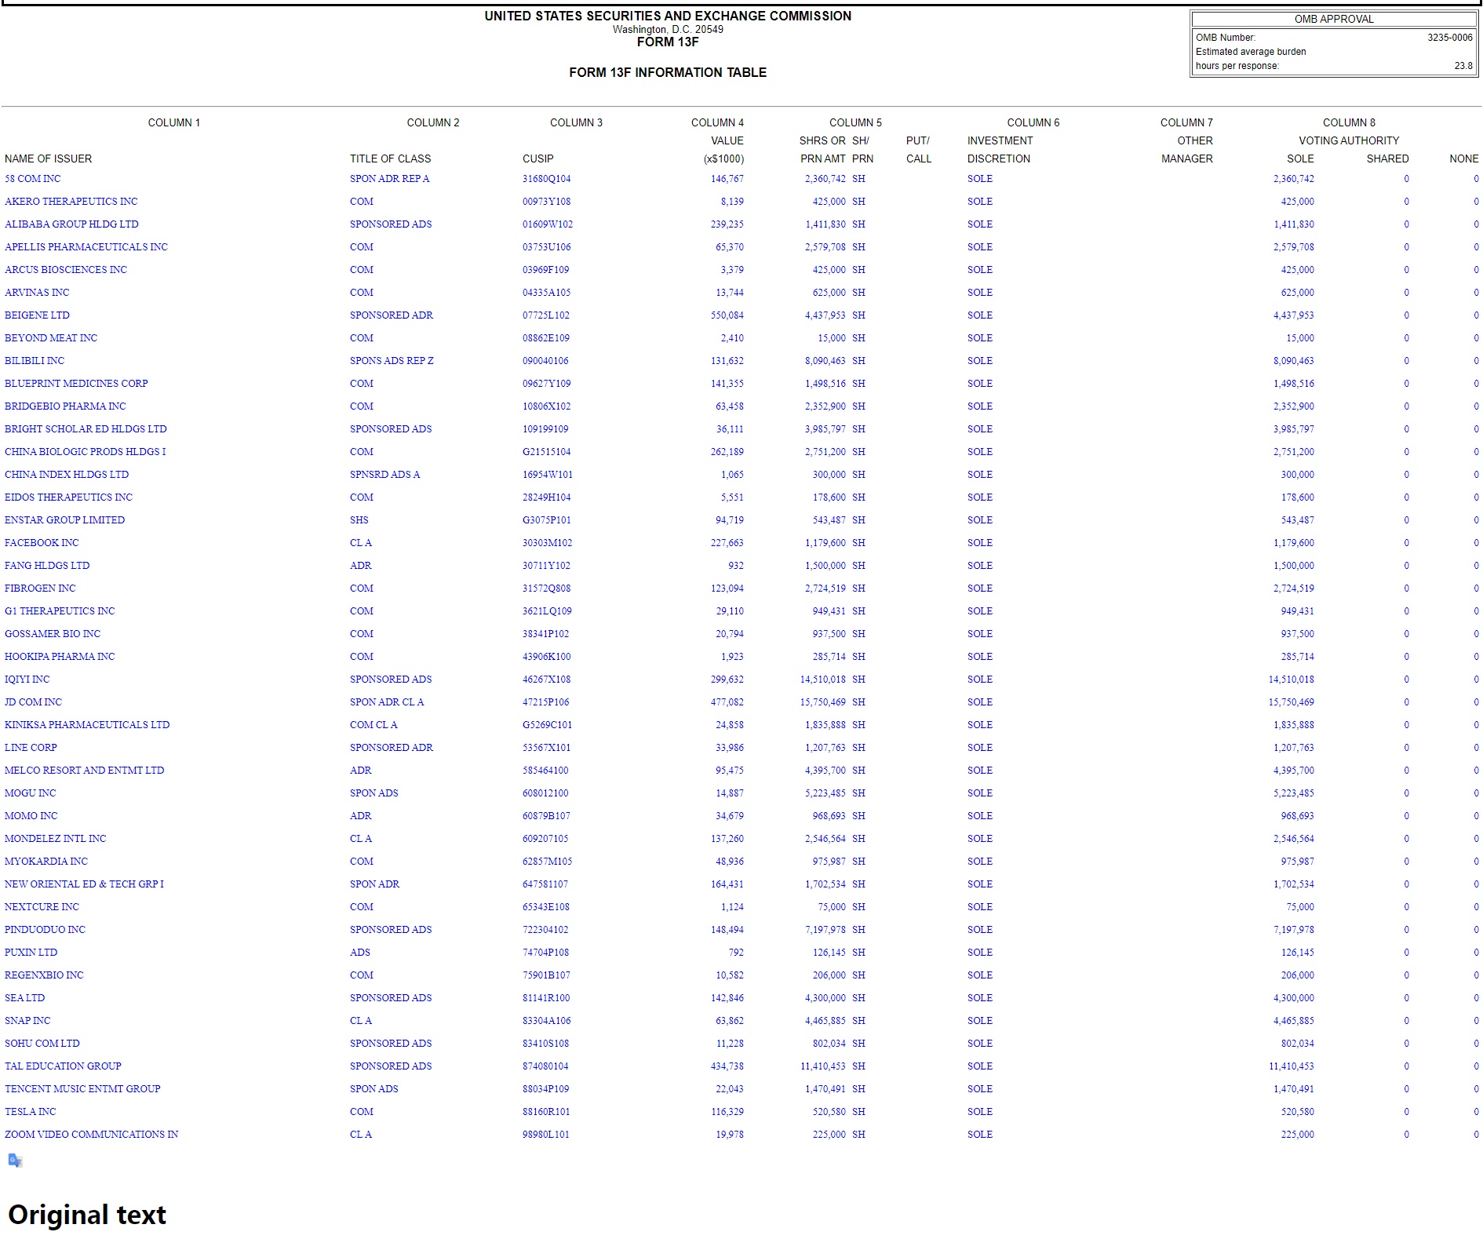Click the 'VOTING AUTHORITY' header
This screenshot has height=1239, width=1483.
(x=1349, y=141)
